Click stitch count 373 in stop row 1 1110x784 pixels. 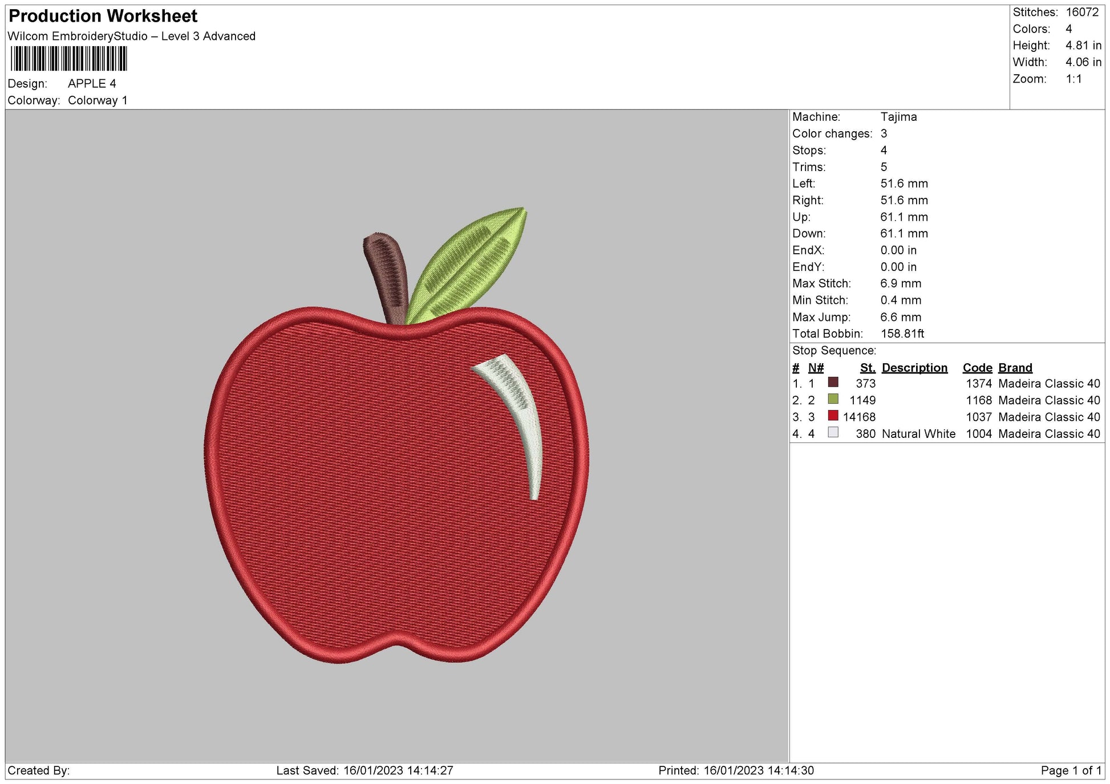pos(865,384)
